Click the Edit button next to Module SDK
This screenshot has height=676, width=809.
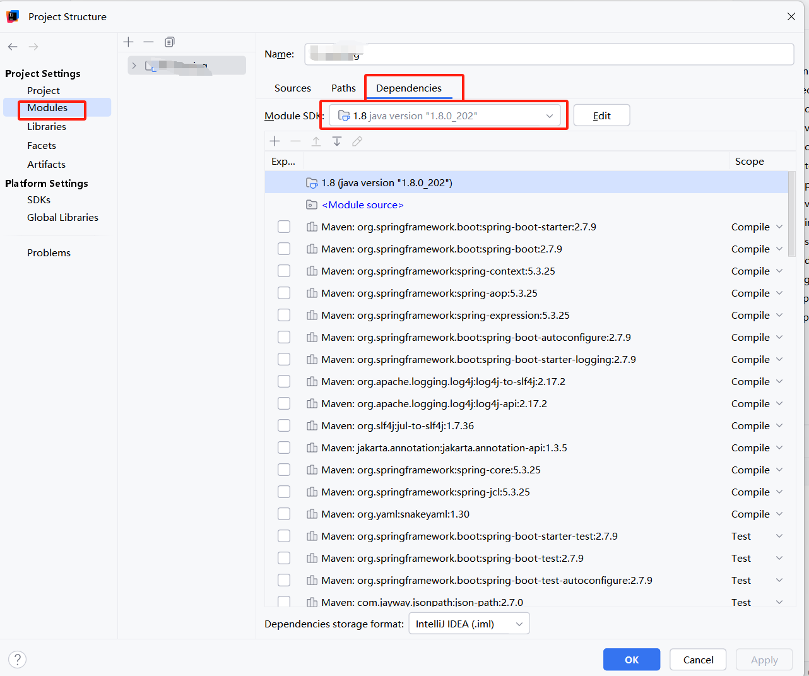(601, 116)
